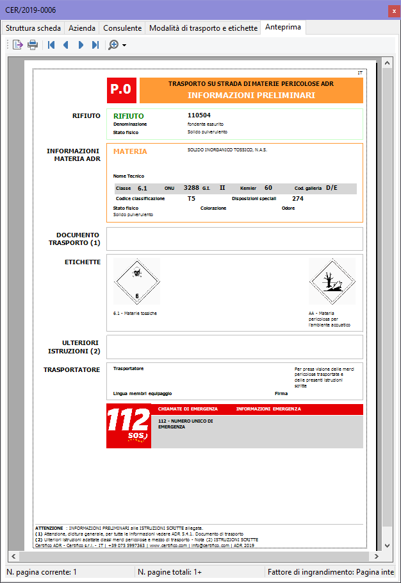401x583 pixels.
Task: Click the aquatic environment hazard label image
Action: [332, 282]
